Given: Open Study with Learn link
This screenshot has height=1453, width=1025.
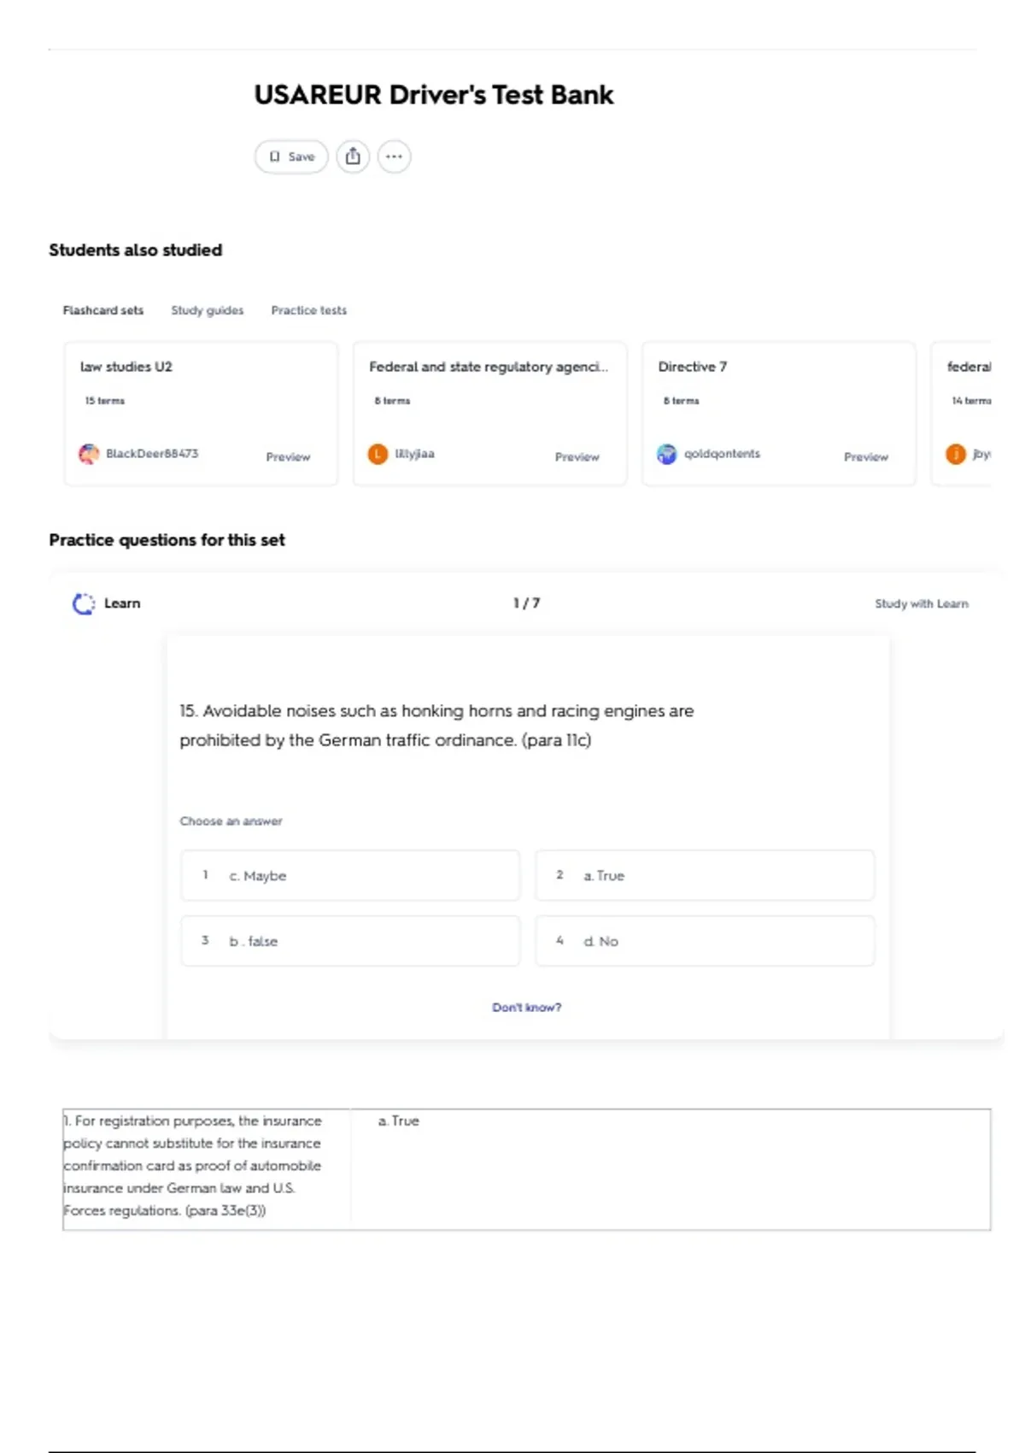Looking at the screenshot, I should (x=922, y=603).
